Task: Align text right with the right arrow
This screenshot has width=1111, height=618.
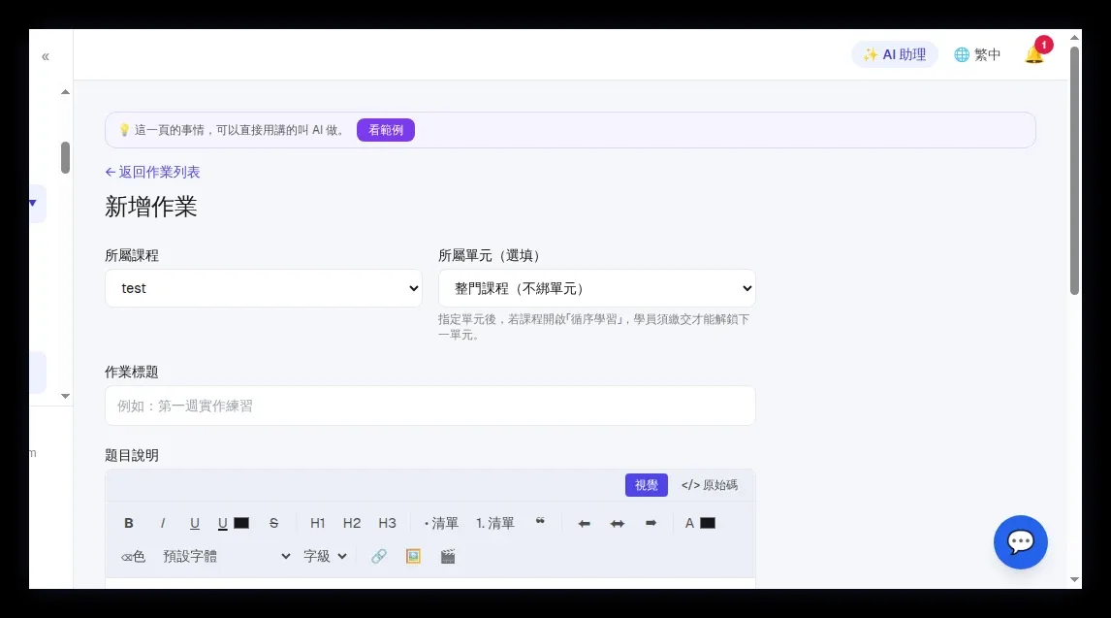Action: pyautogui.click(x=651, y=523)
